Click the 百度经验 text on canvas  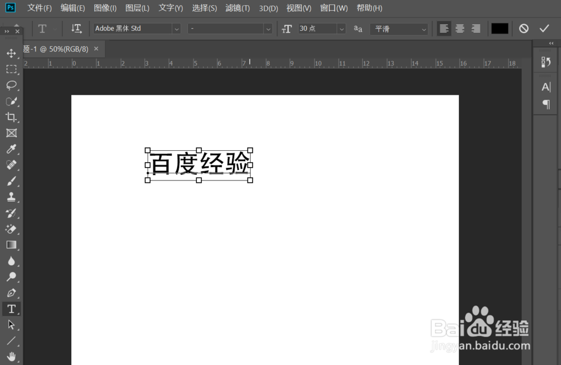coord(199,163)
